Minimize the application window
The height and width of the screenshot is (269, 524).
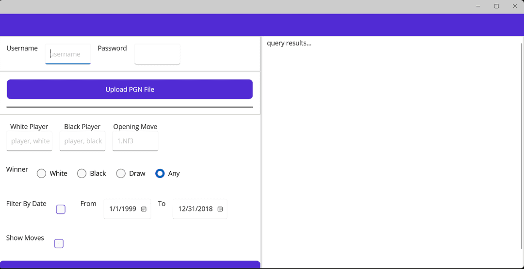[478, 6]
